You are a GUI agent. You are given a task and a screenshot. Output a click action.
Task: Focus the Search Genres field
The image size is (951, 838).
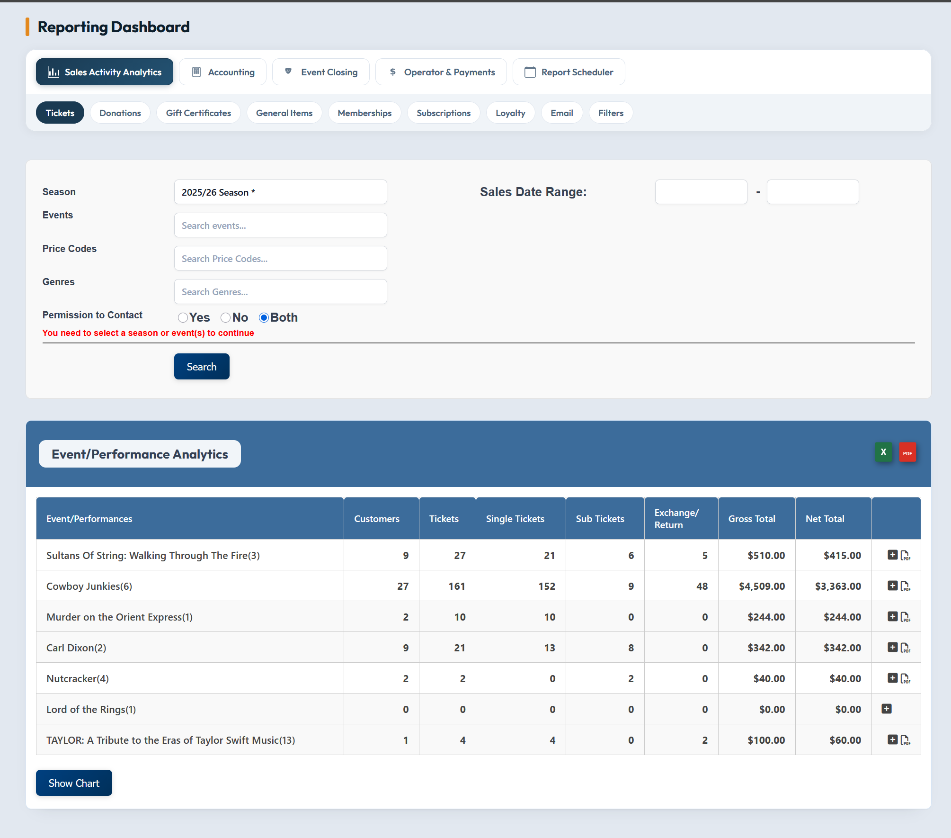click(281, 291)
